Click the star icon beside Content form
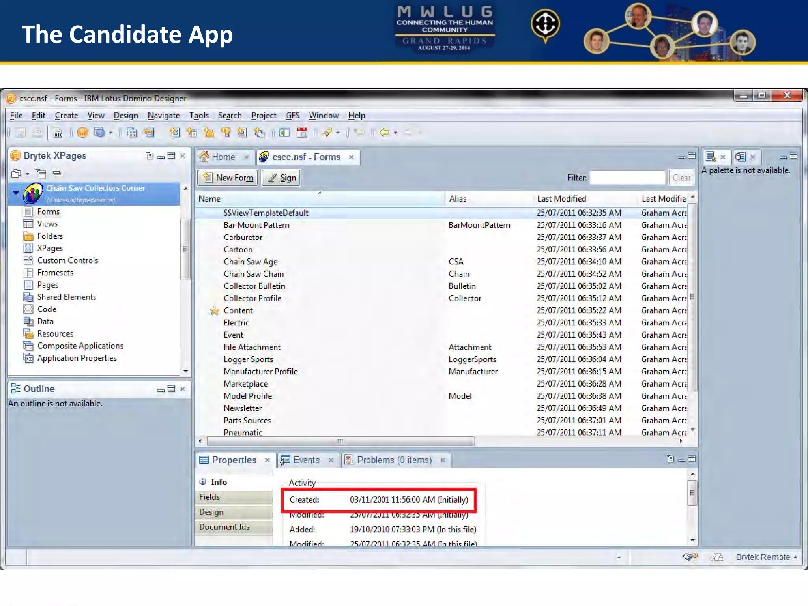This screenshot has width=808, height=606. pyautogui.click(x=214, y=311)
